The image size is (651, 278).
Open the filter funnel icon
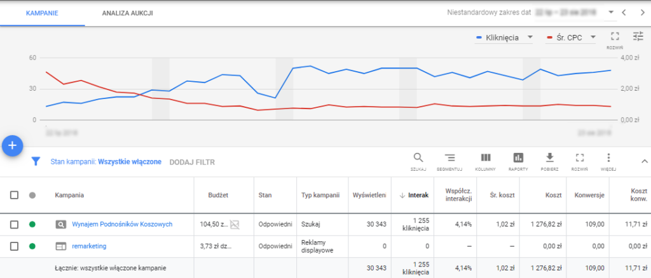click(x=36, y=162)
